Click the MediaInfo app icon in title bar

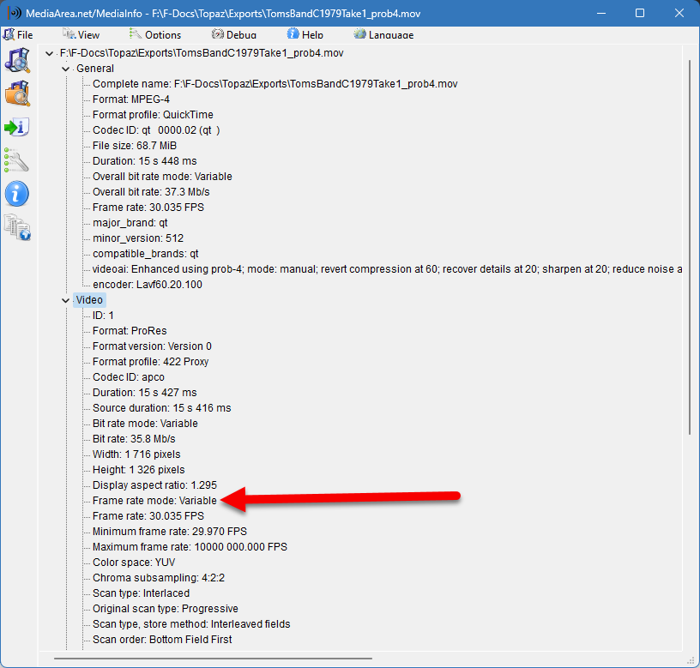(x=15, y=14)
